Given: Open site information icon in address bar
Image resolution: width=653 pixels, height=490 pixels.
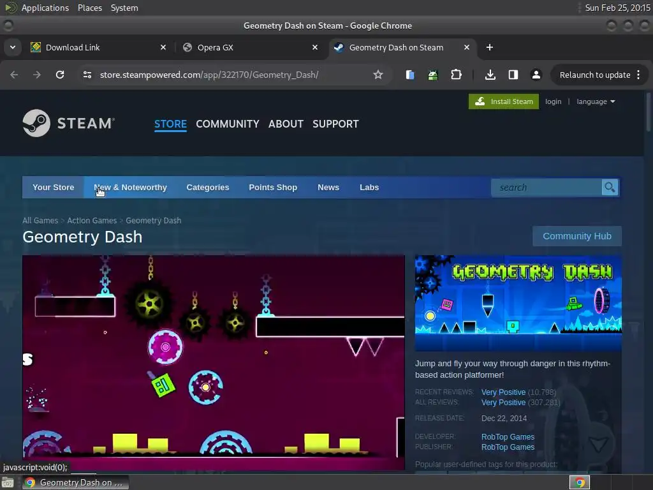Looking at the screenshot, I should 87,75.
